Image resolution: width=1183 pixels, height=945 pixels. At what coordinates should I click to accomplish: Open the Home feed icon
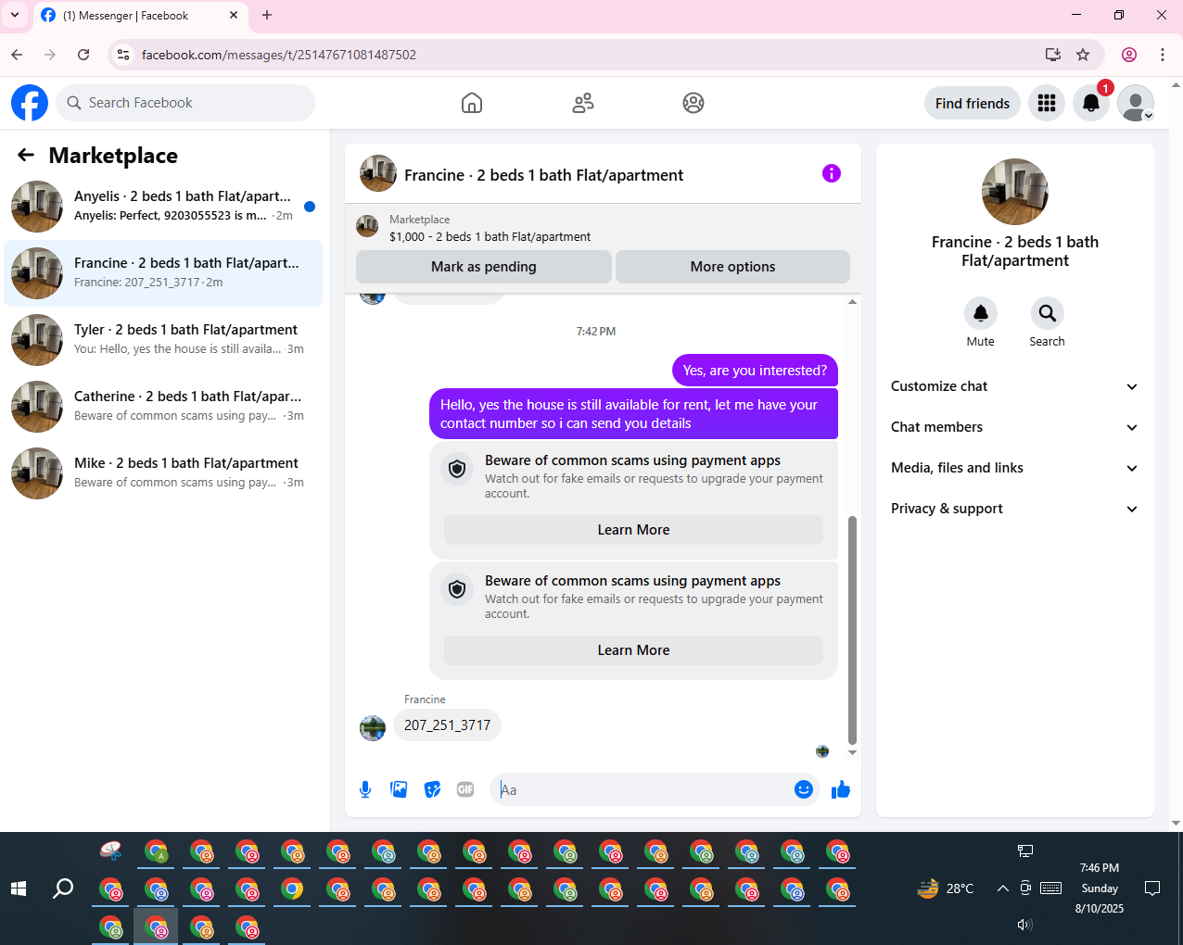coord(472,103)
